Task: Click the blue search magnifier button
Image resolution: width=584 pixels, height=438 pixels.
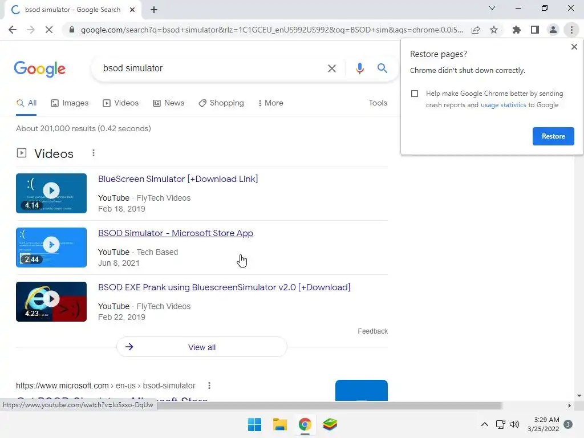Action: pyautogui.click(x=382, y=68)
